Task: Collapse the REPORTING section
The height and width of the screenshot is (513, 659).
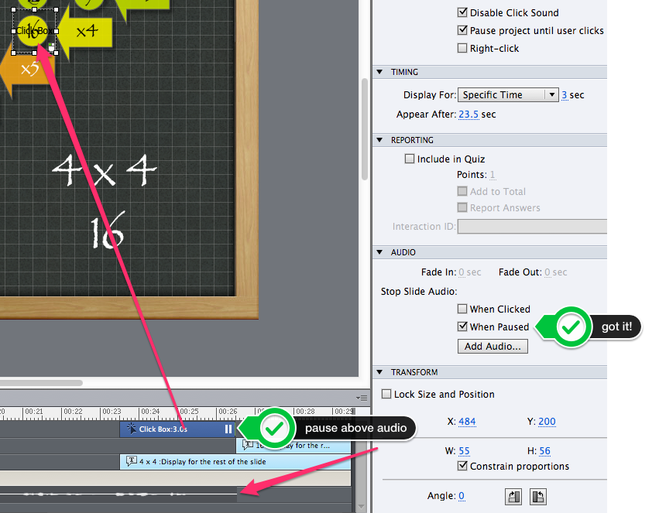Action: tap(379, 140)
